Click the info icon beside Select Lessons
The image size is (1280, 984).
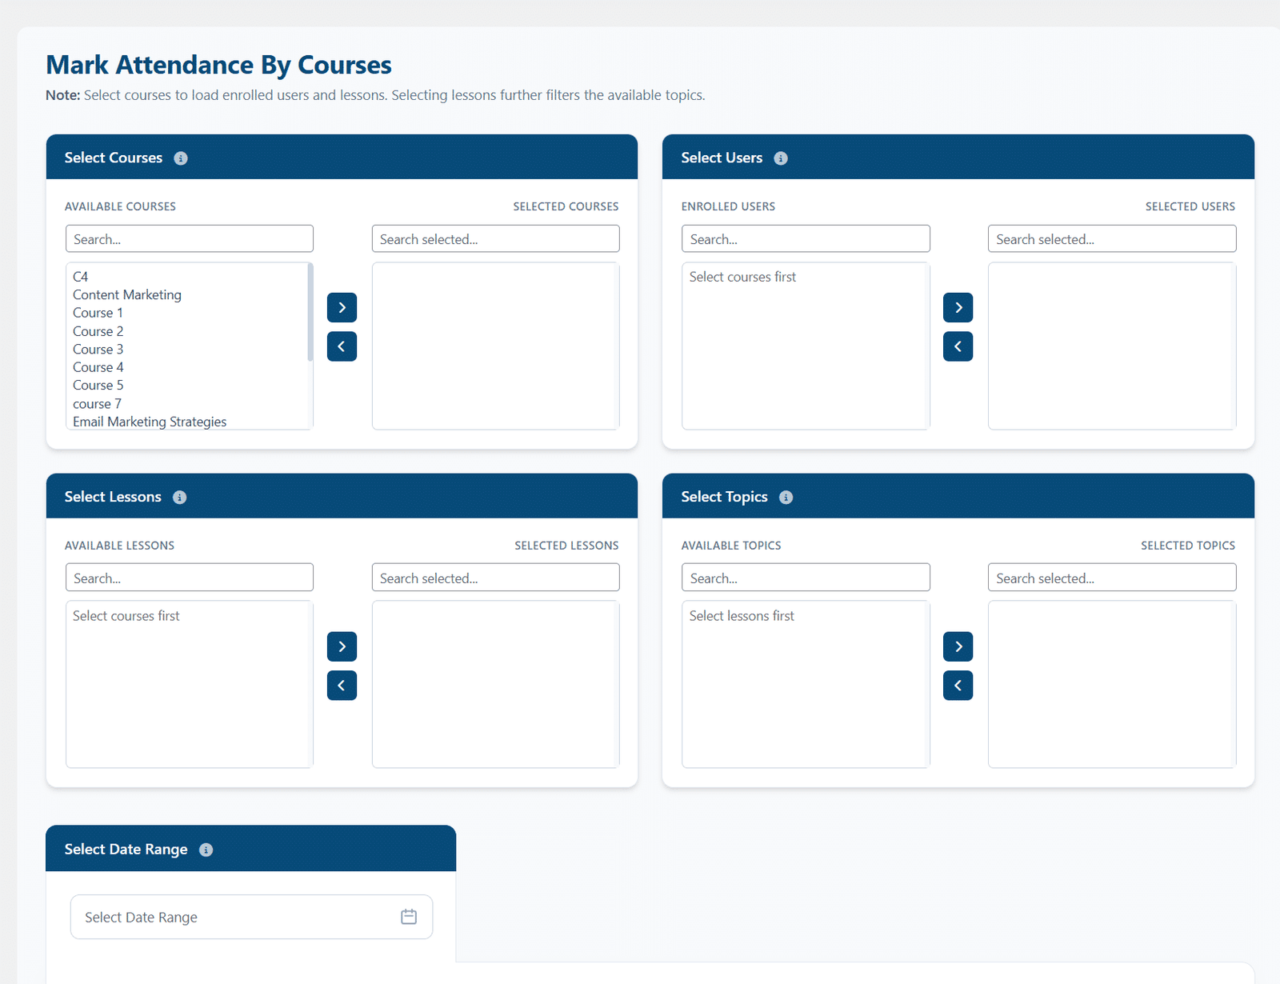coord(180,498)
